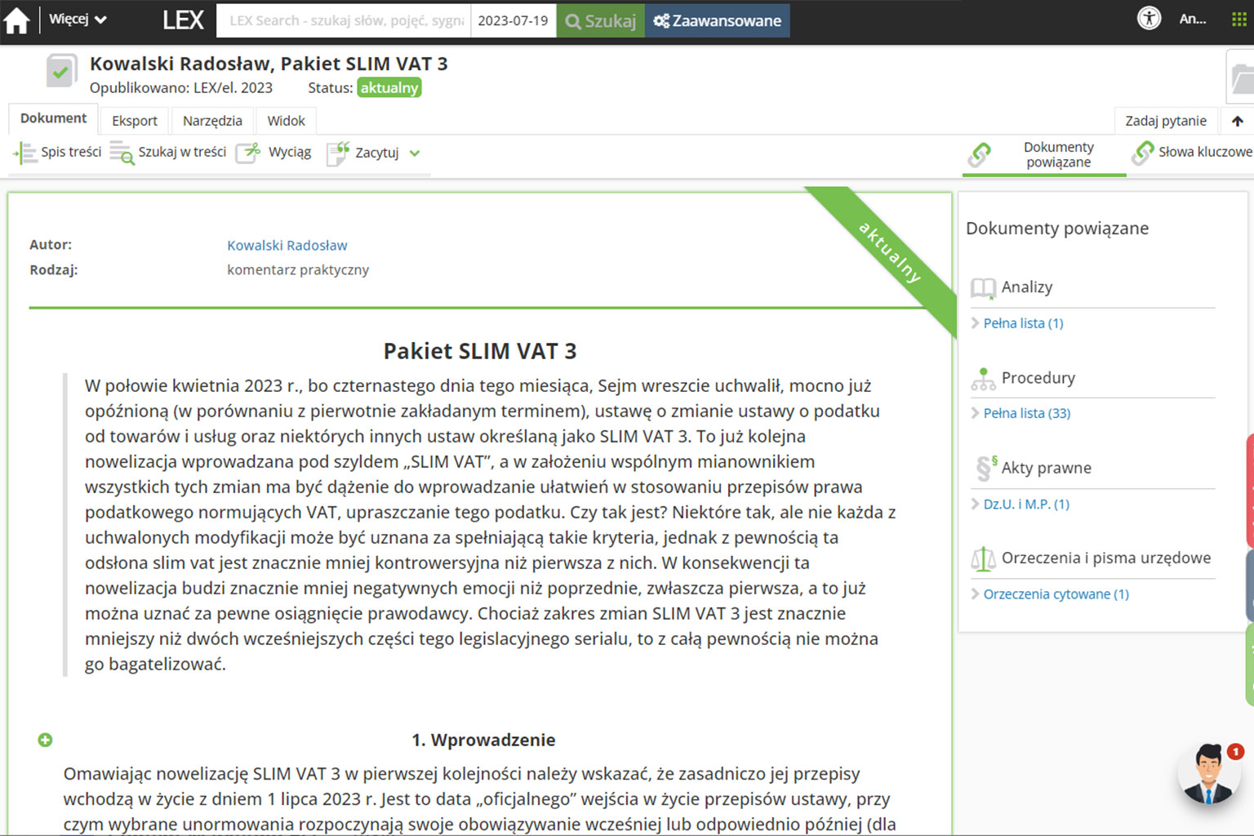Click the Spis treści icon

tap(25, 153)
